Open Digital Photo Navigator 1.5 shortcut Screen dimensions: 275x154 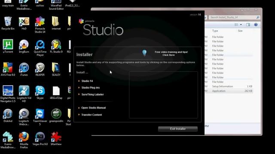click(x=8, y=94)
